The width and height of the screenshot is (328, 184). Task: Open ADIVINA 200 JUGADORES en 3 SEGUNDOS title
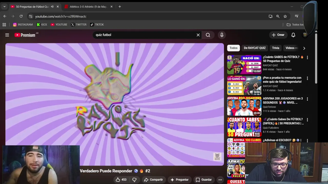283,100
